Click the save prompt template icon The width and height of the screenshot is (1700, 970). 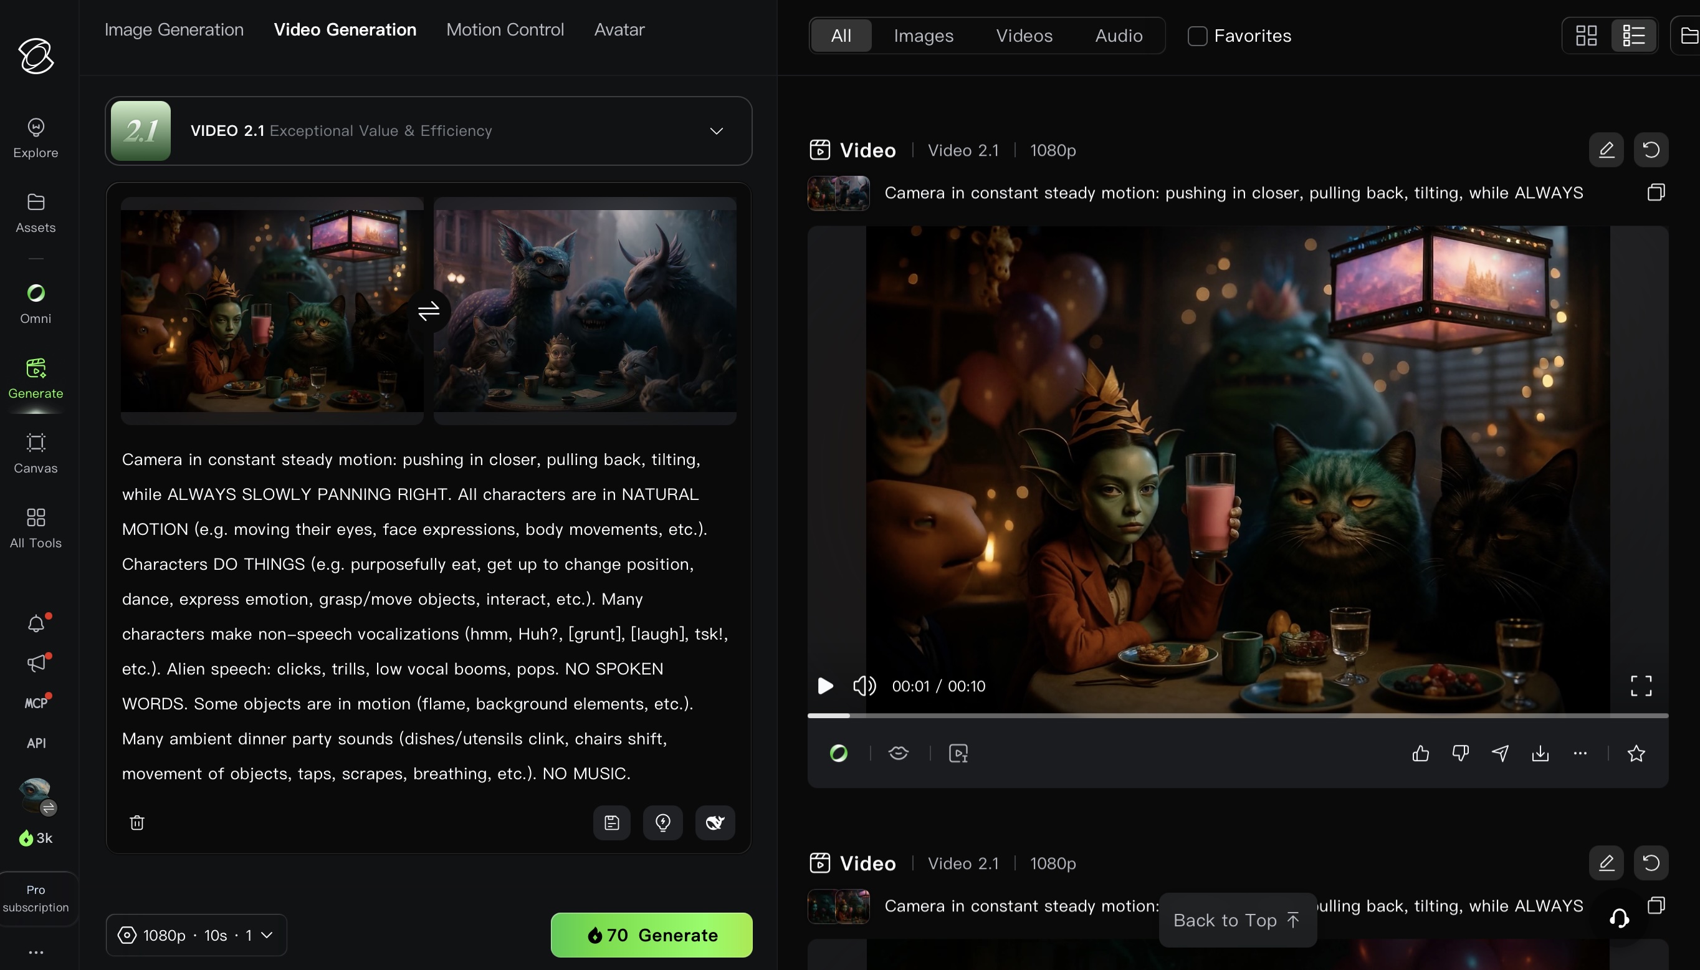pos(612,823)
